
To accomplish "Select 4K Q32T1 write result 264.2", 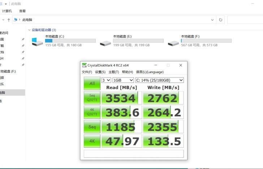I will pyautogui.click(x=163, y=112).
